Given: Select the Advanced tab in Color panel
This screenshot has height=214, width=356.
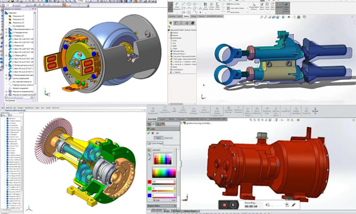Looking at the screenshot, I should point(168,138).
